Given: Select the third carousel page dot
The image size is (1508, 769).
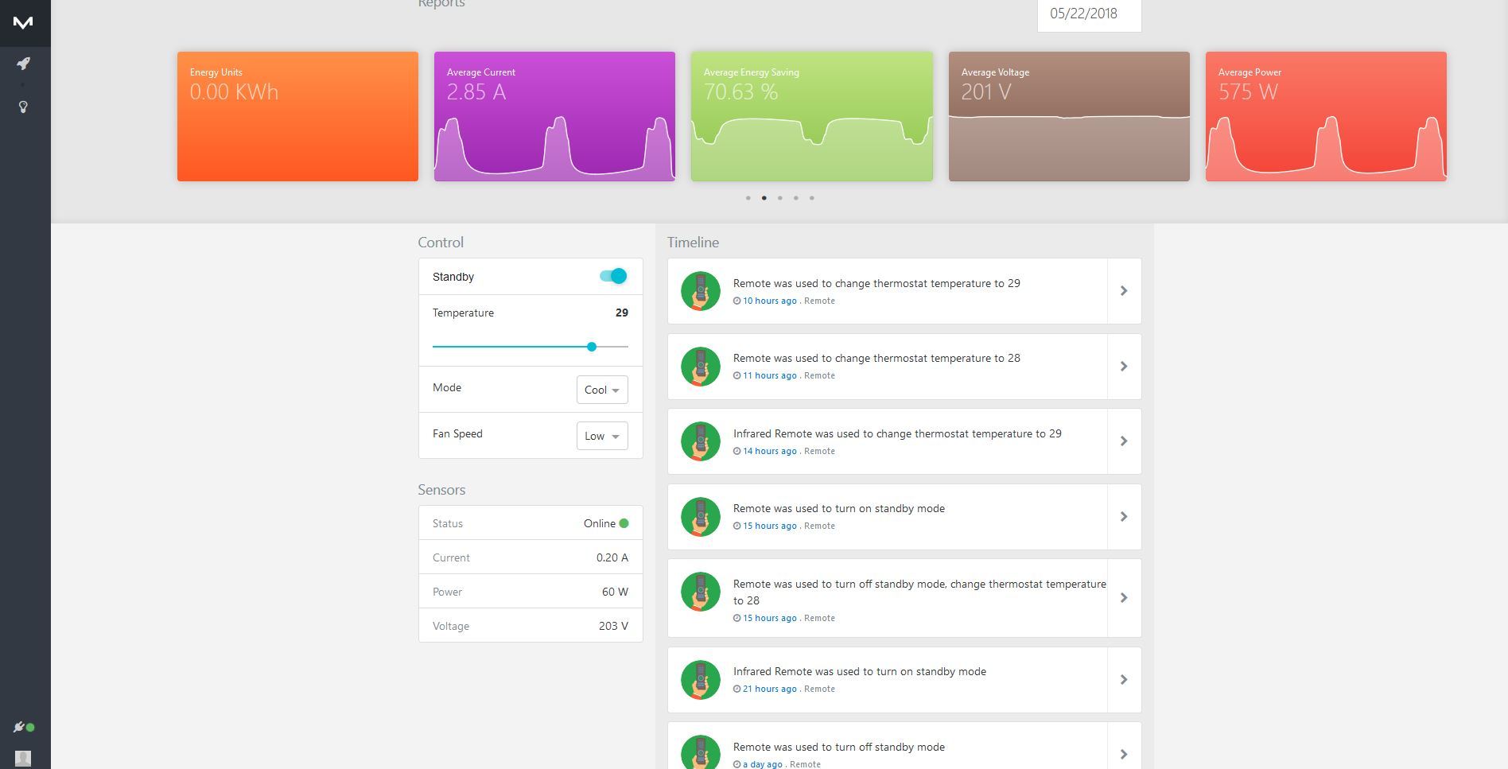Looking at the screenshot, I should (780, 198).
